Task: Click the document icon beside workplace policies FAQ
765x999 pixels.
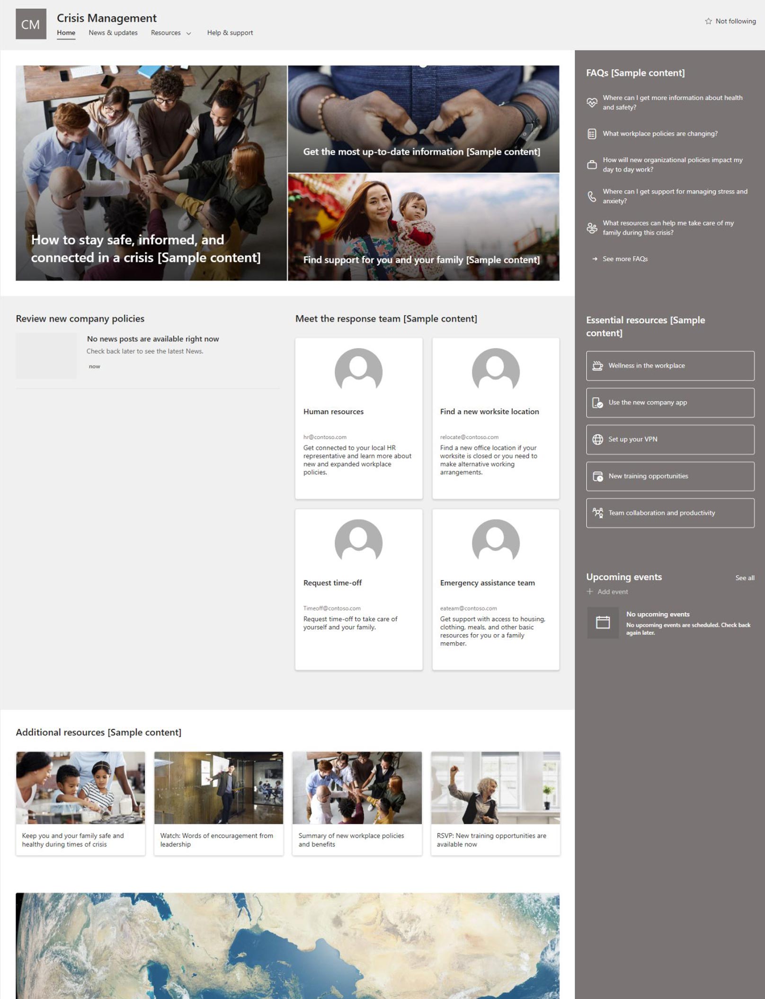Action: (x=592, y=134)
